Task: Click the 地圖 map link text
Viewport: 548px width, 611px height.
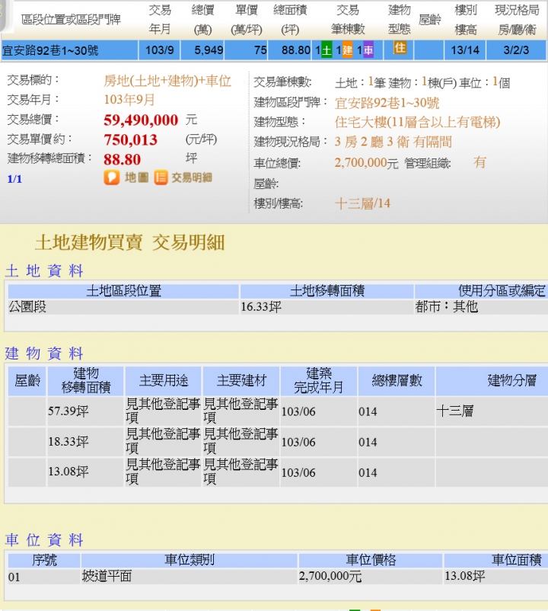Action: [136, 178]
